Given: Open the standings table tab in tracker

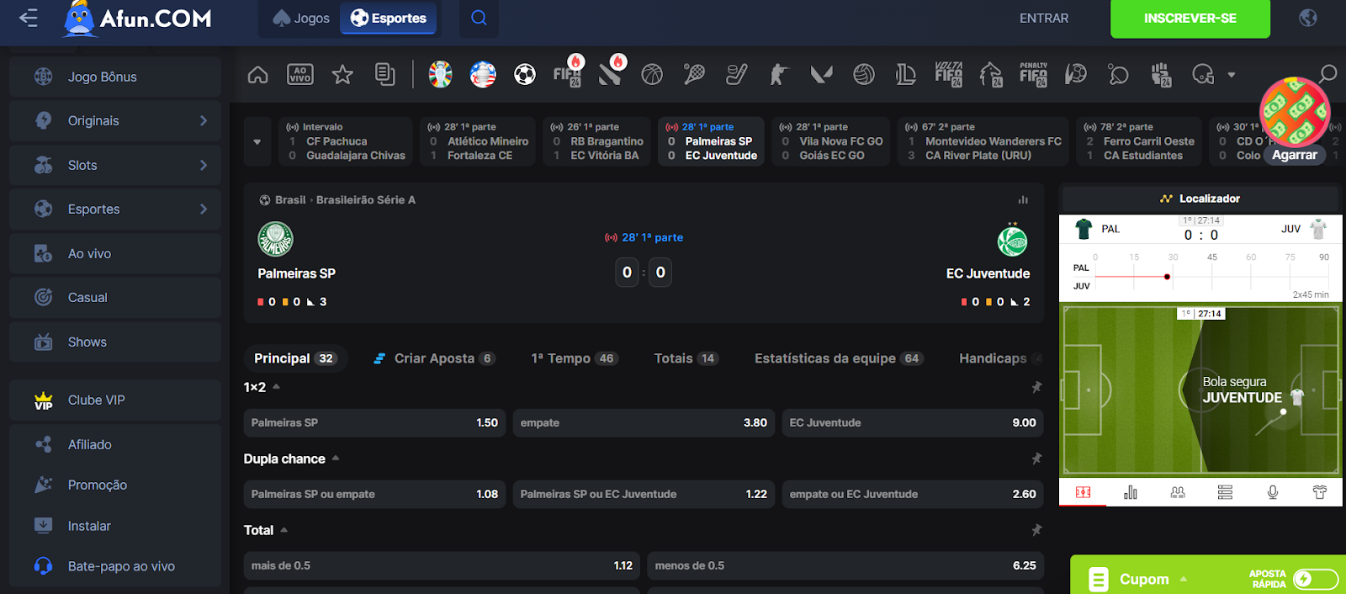Looking at the screenshot, I should pyautogui.click(x=1225, y=492).
